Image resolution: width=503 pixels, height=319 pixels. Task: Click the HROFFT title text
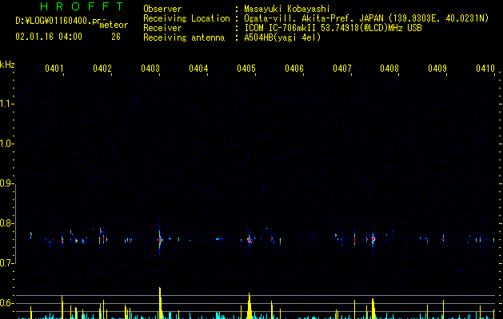(x=82, y=6)
